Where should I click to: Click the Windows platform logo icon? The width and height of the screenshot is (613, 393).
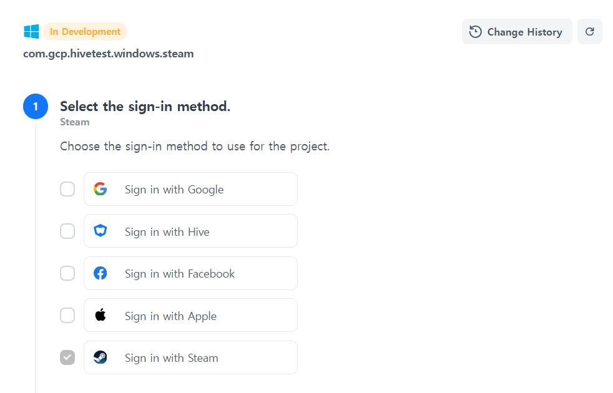31,32
